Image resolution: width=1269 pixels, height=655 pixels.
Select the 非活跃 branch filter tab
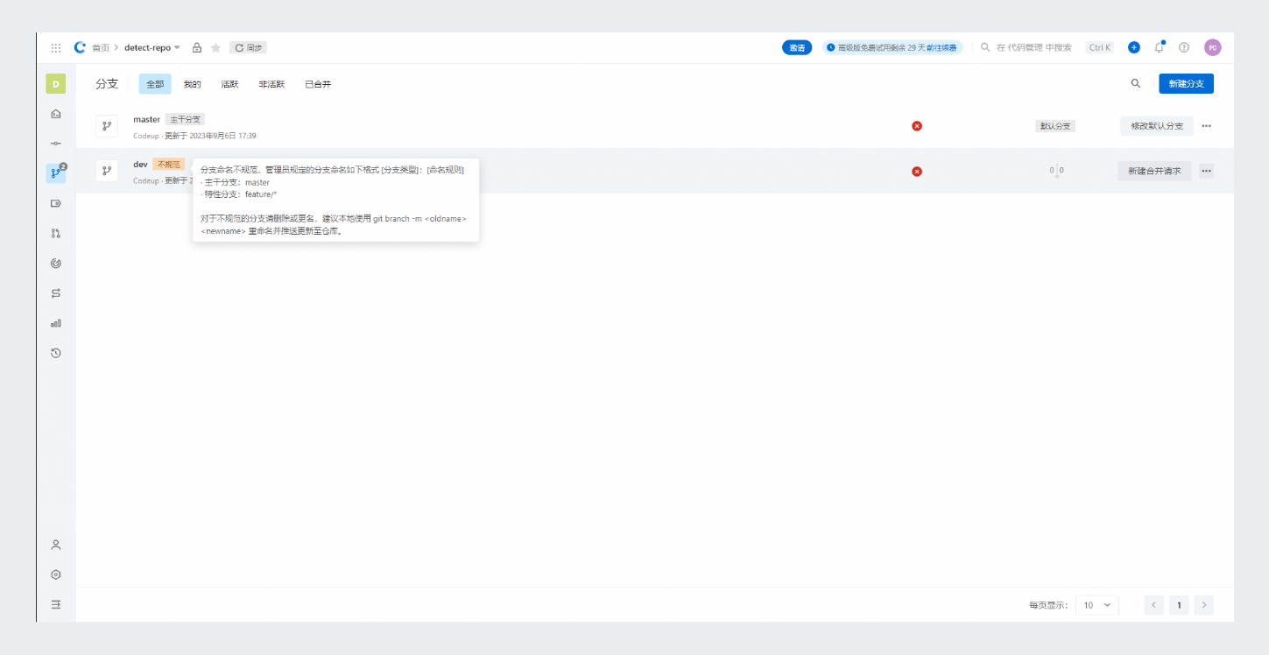pyautogui.click(x=271, y=84)
